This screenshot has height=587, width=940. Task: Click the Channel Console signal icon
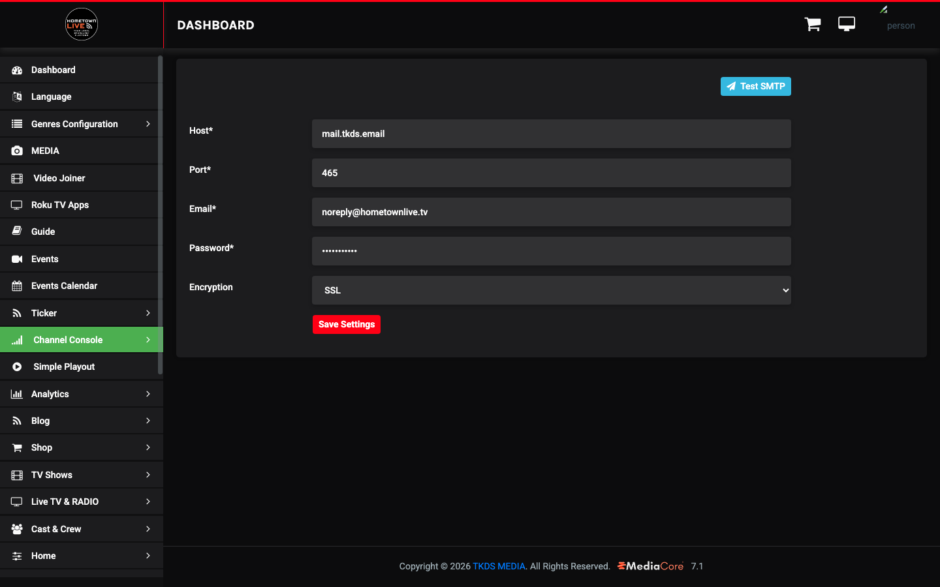17,340
